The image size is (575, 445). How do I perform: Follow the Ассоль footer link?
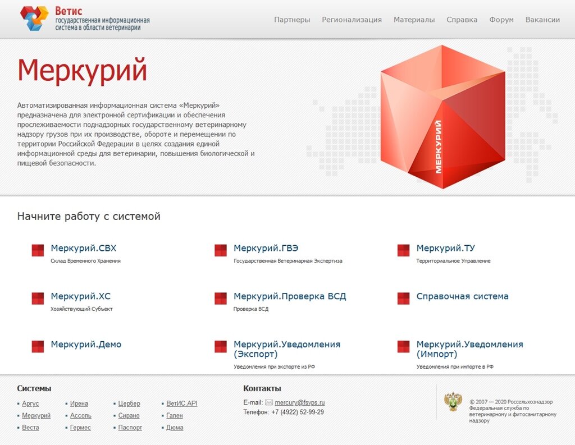point(81,415)
